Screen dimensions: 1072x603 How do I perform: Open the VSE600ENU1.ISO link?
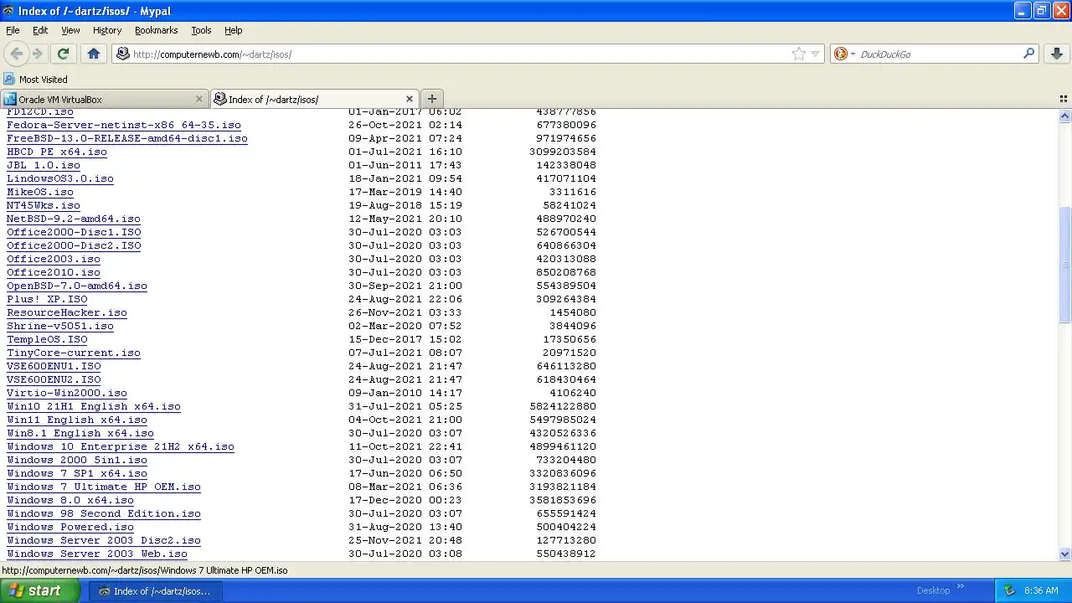pyautogui.click(x=54, y=366)
